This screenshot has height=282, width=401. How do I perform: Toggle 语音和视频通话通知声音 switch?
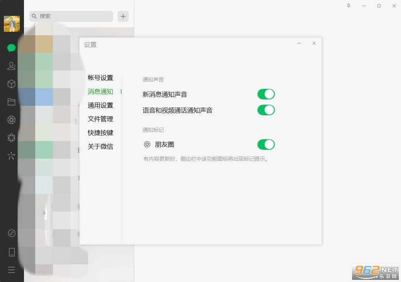pos(266,110)
